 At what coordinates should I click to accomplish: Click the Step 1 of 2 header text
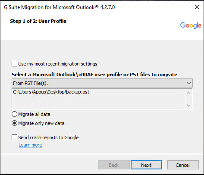pyautogui.click(x=38, y=21)
